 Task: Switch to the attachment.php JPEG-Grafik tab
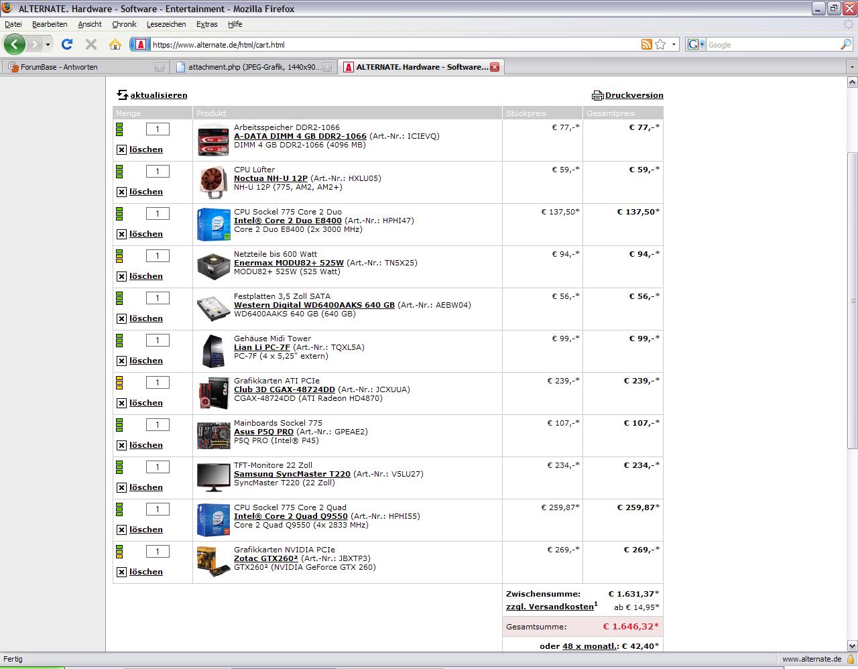click(252, 67)
